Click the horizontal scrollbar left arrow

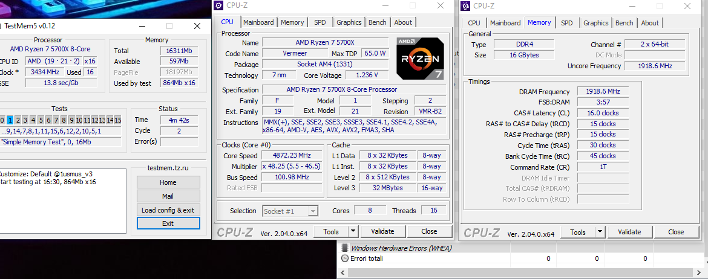point(343,273)
